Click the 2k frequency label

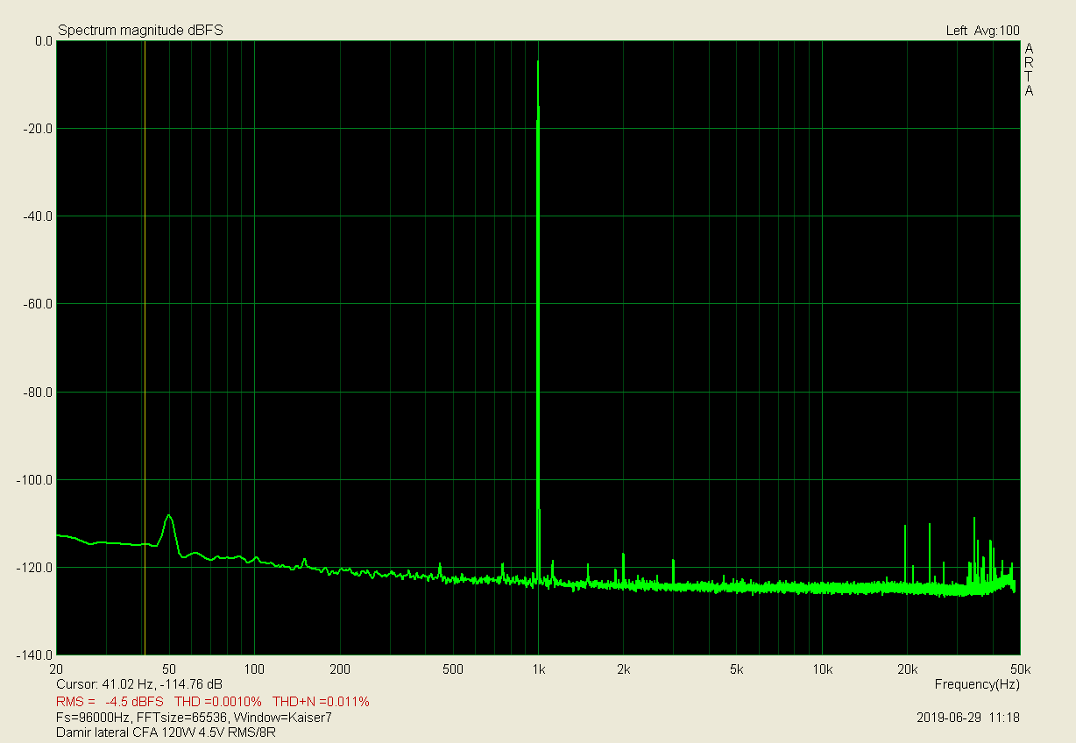[624, 669]
